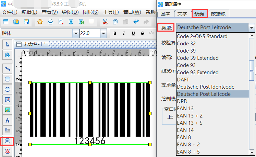Select the blue-framed insert image tool
The image size is (256, 157).
(x=8, y=100)
